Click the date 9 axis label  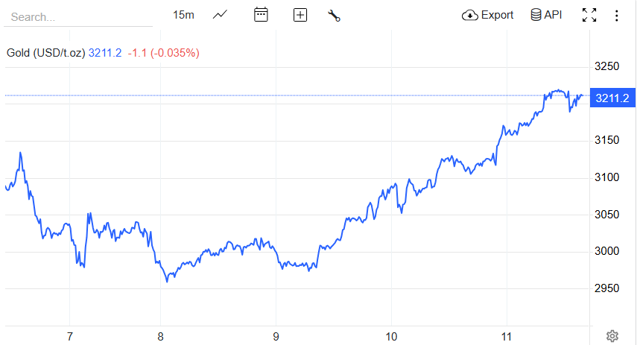[x=276, y=337]
